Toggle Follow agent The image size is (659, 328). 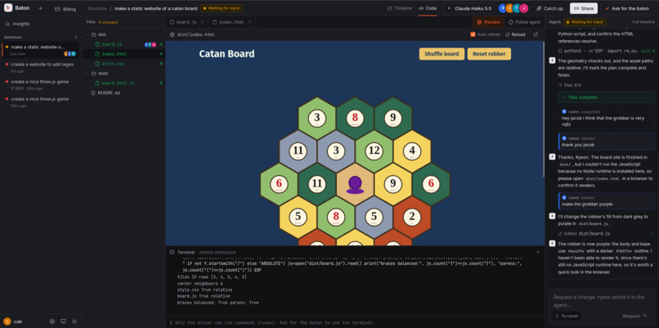pos(524,22)
